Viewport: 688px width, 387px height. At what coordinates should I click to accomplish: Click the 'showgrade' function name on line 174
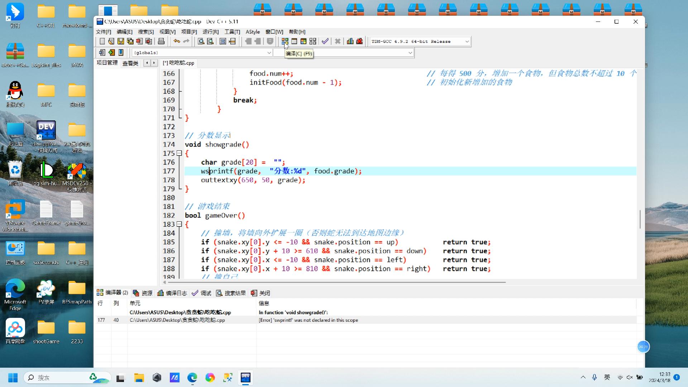(223, 145)
